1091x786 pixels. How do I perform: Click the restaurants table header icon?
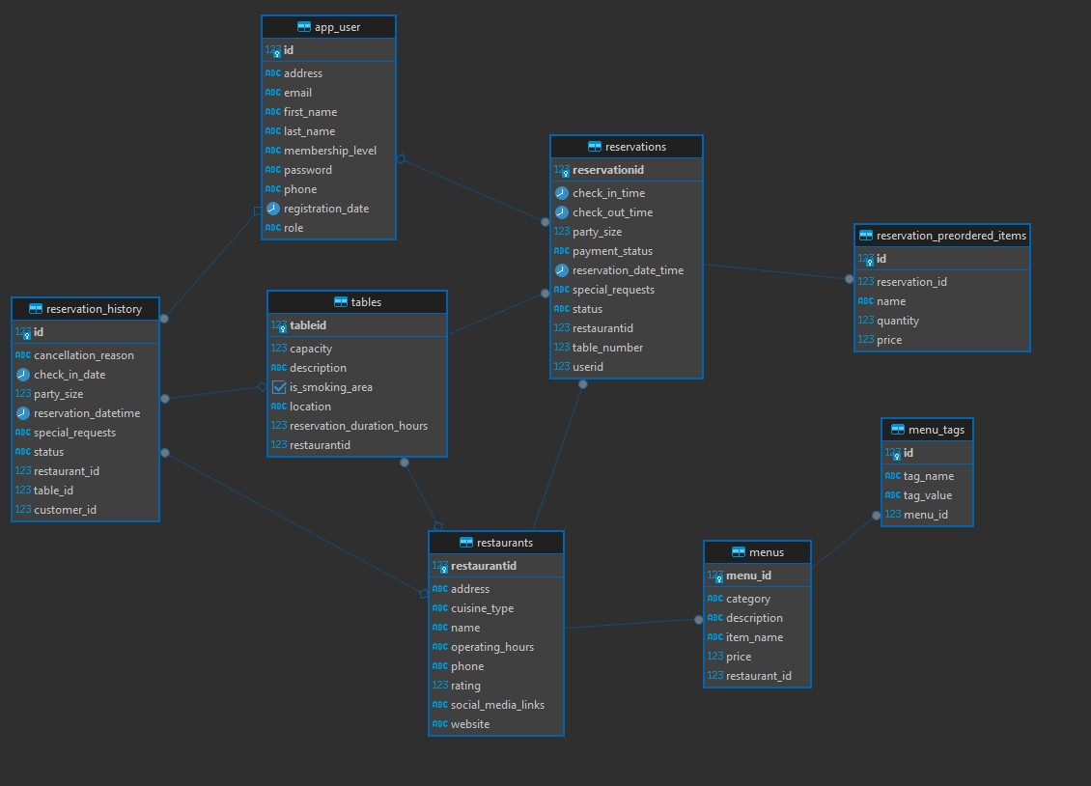pos(467,543)
